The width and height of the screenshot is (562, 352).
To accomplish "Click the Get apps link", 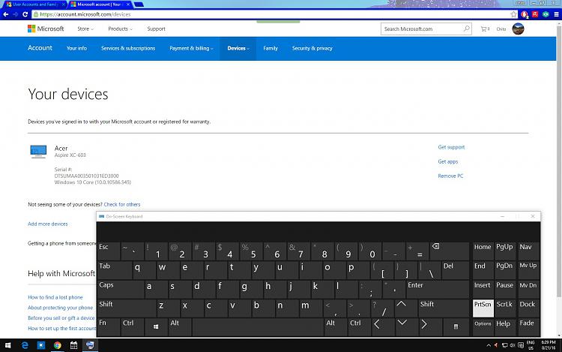I will click(x=447, y=161).
